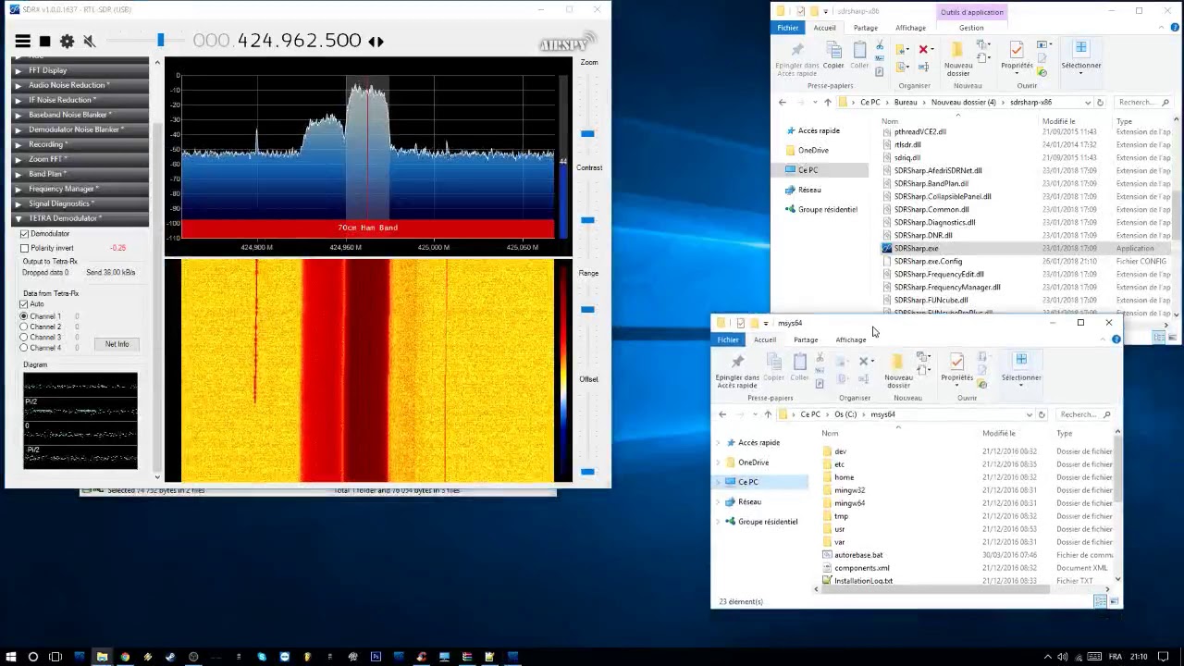Expand the IF Noise Reduction panel
The width and height of the screenshot is (1184, 666).
[x=80, y=100]
